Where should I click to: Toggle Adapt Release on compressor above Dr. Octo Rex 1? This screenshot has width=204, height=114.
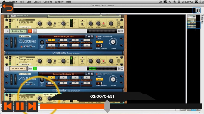[103, 24]
